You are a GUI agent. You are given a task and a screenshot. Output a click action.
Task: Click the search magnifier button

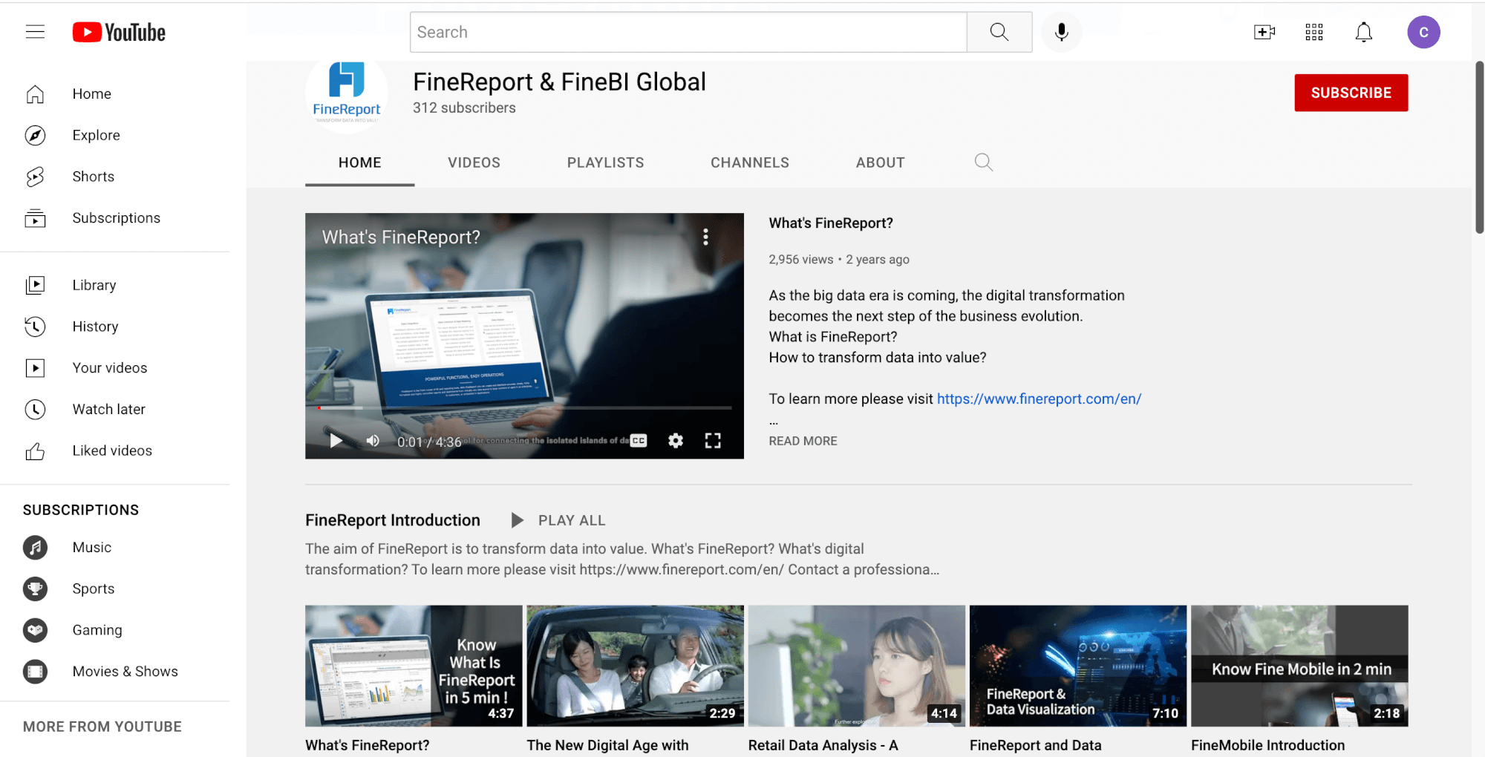point(999,32)
